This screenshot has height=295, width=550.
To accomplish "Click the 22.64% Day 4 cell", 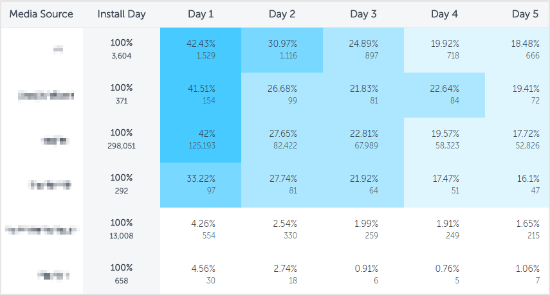I will pyautogui.click(x=445, y=94).
